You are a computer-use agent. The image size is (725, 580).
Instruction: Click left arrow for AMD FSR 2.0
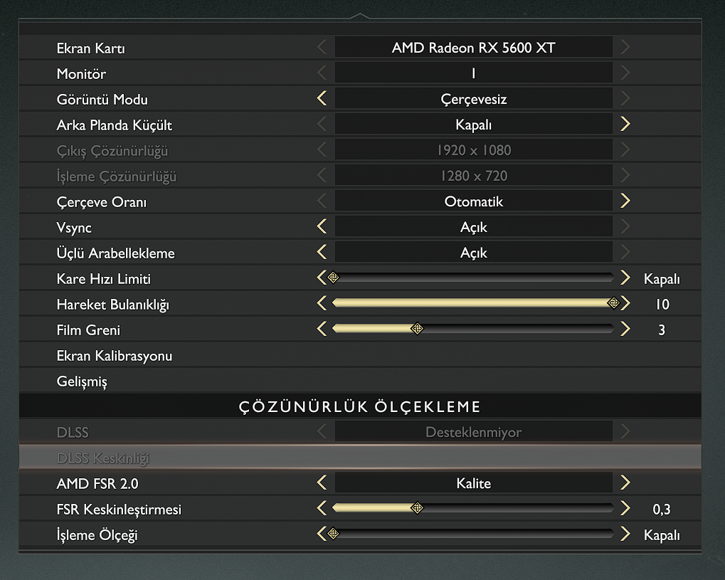[x=322, y=483]
